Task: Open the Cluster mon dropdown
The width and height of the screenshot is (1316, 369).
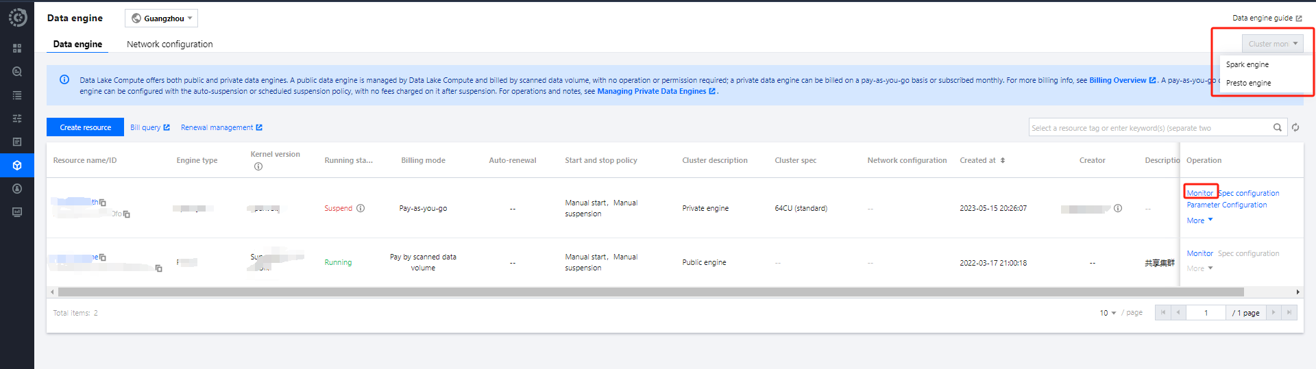Action: coord(1272,44)
